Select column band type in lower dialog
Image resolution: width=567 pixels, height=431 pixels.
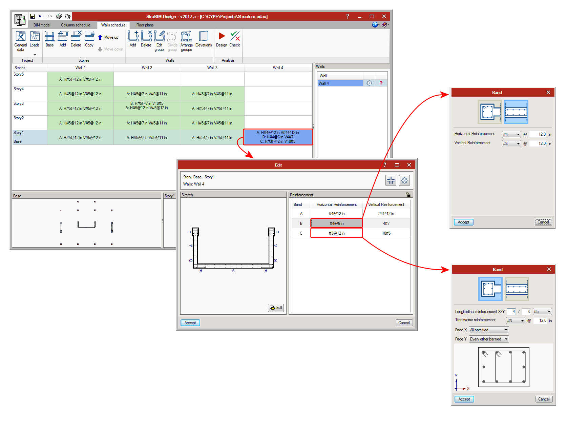point(490,289)
